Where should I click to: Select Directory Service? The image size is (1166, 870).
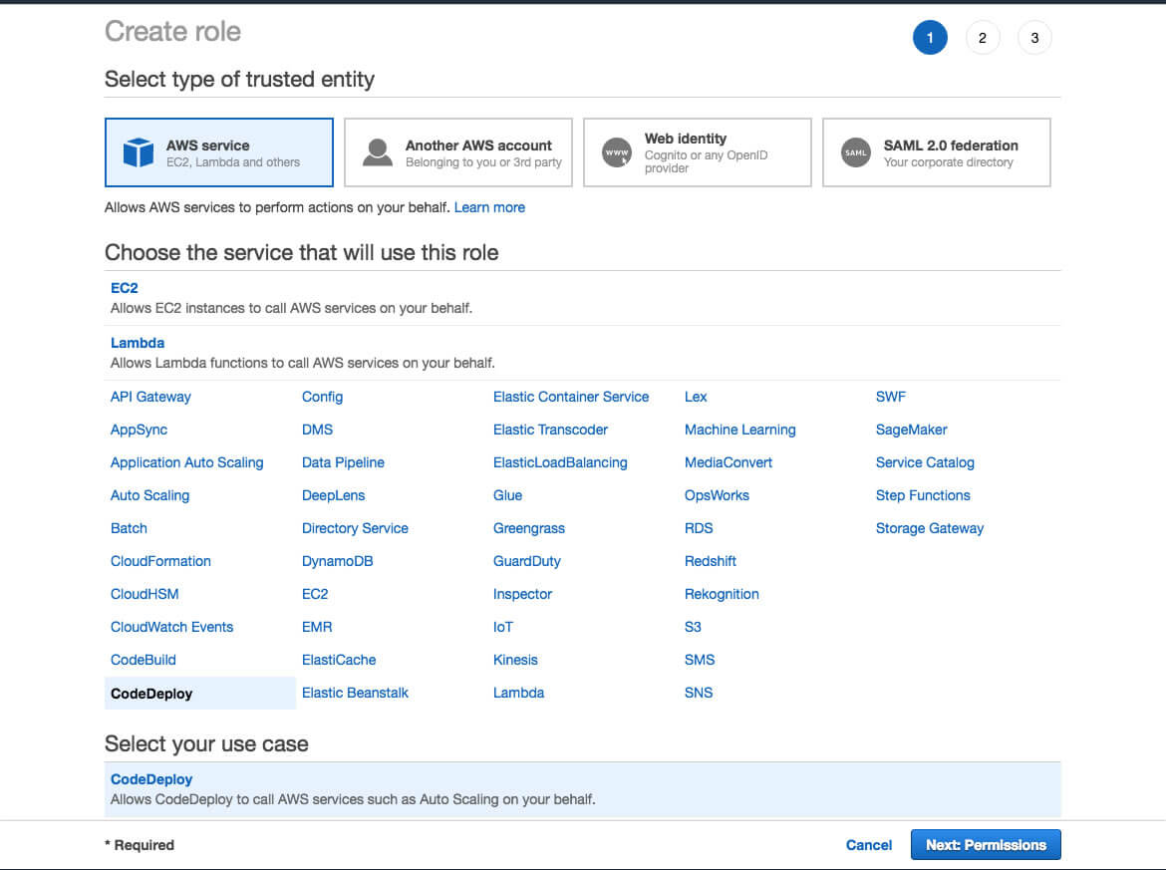(355, 528)
